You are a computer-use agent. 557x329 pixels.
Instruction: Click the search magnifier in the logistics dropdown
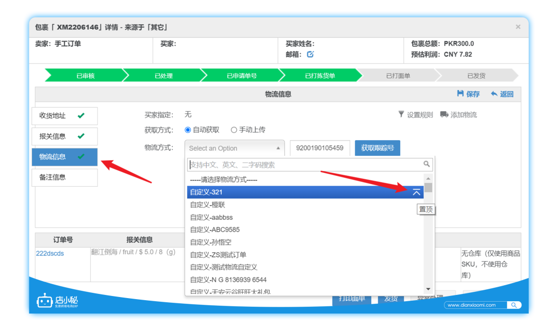click(x=426, y=164)
